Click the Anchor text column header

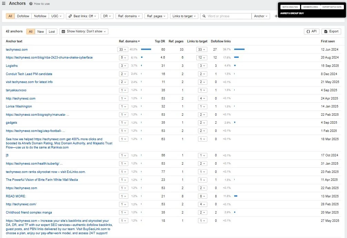coord(14,41)
